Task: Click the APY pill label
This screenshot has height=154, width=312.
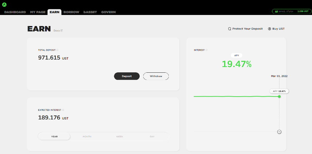Action: point(237,56)
